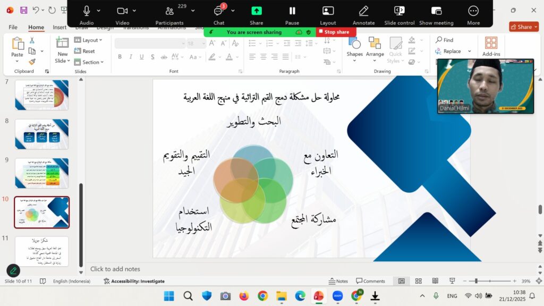The image size is (544, 306).
Task: Open the File menu tab
Action: pyautogui.click(x=13, y=27)
